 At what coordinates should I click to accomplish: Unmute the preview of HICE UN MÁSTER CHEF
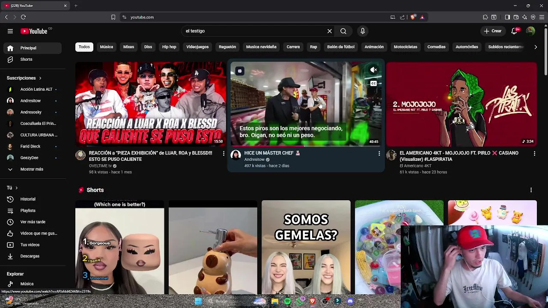pos(374,70)
